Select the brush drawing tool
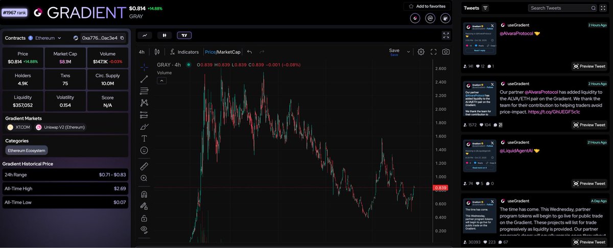The image size is (613, 248). click(144, 127)
